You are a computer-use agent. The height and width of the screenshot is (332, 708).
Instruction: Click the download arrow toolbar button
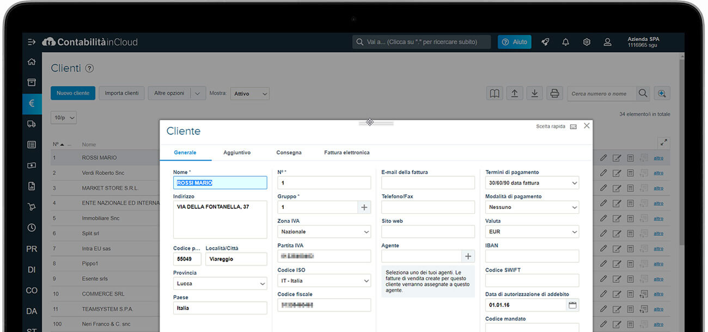point(535,94)
